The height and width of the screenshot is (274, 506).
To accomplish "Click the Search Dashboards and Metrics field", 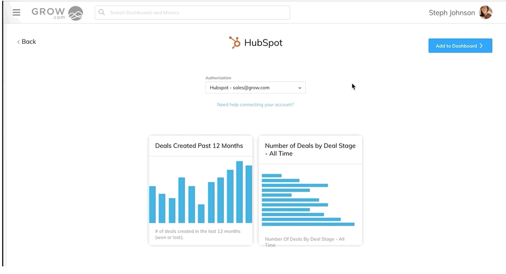I will click(x=192, y=12).
